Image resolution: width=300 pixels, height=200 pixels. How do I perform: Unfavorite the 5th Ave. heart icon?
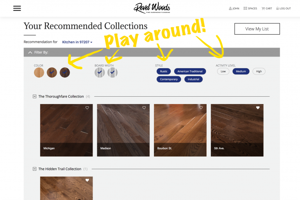click(x=258, y=108)
